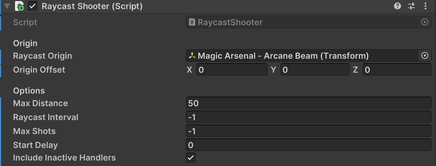This screenshot has width=436, height=166.
Task: Click the Raycast Shooter script icon
Action: (x=20, y=6)
